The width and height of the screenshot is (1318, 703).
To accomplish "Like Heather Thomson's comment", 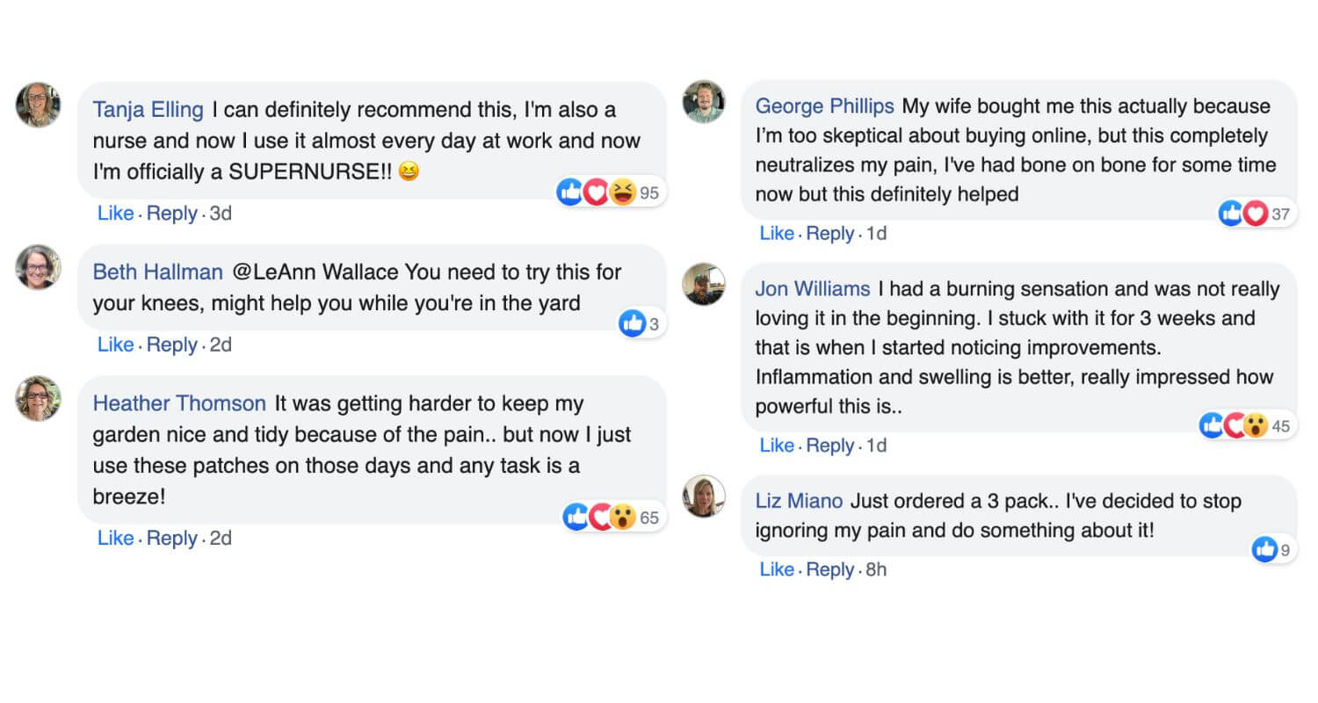I will click(115, 538).
